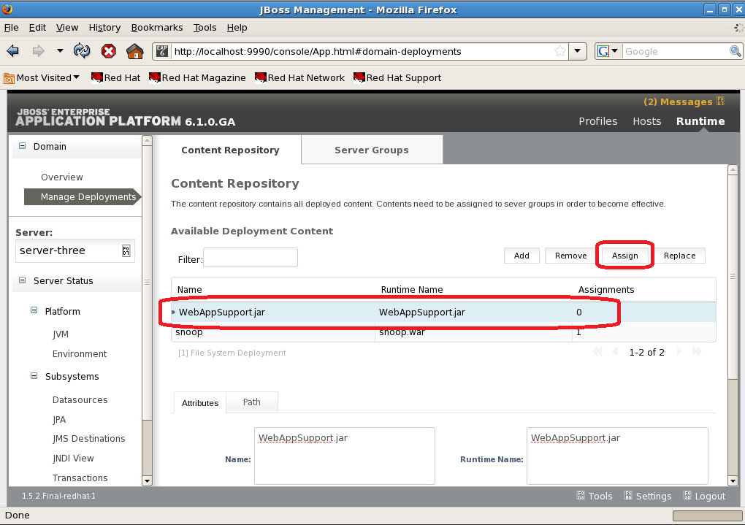Switch to the Profiles section
745x525 pixels.
coord(597,121)
